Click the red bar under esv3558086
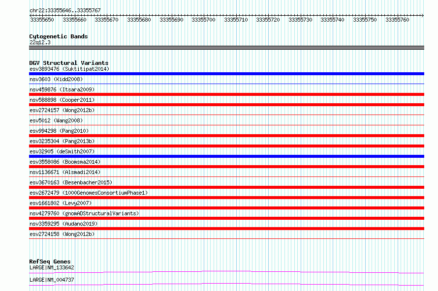 coord(226,167)
